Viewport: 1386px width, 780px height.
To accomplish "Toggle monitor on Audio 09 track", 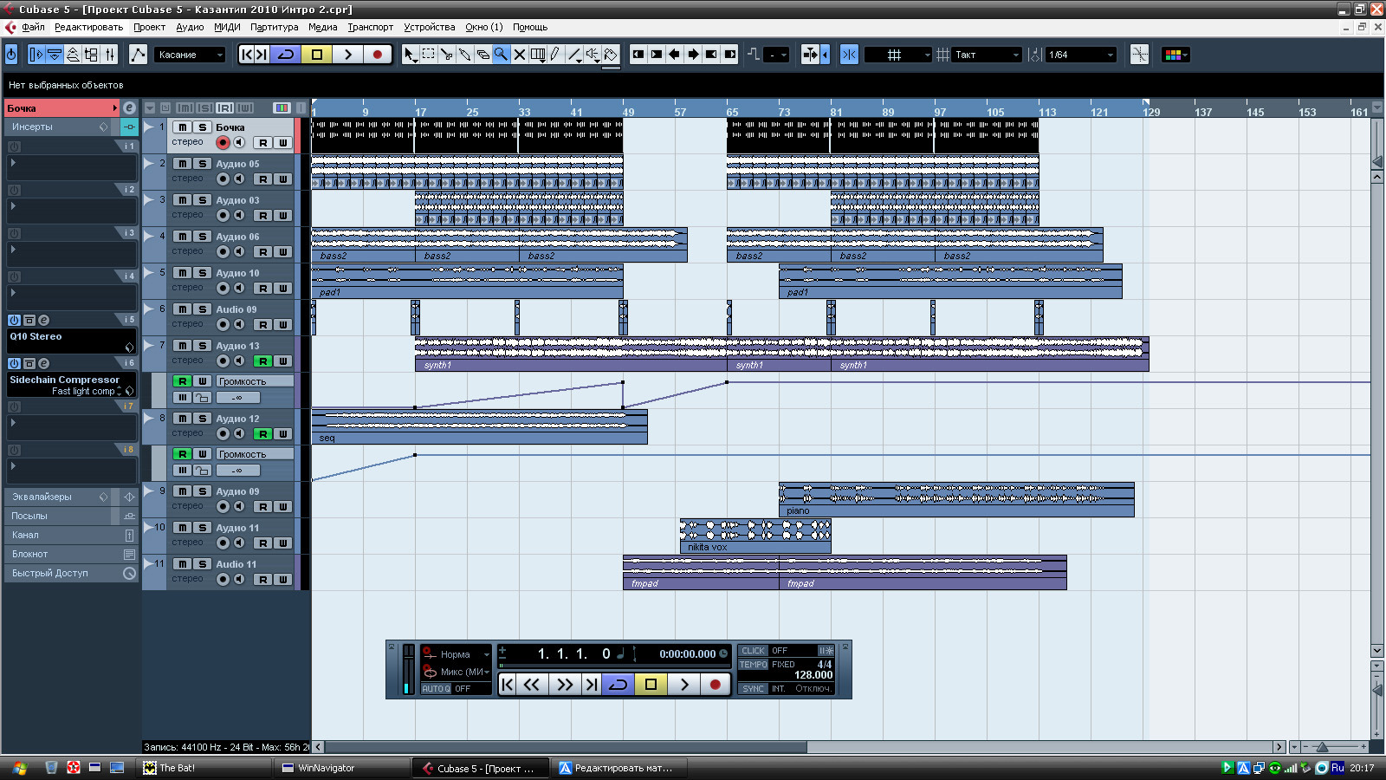I will (x=239, y=324).
